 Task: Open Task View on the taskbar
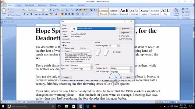pos(59,106)
